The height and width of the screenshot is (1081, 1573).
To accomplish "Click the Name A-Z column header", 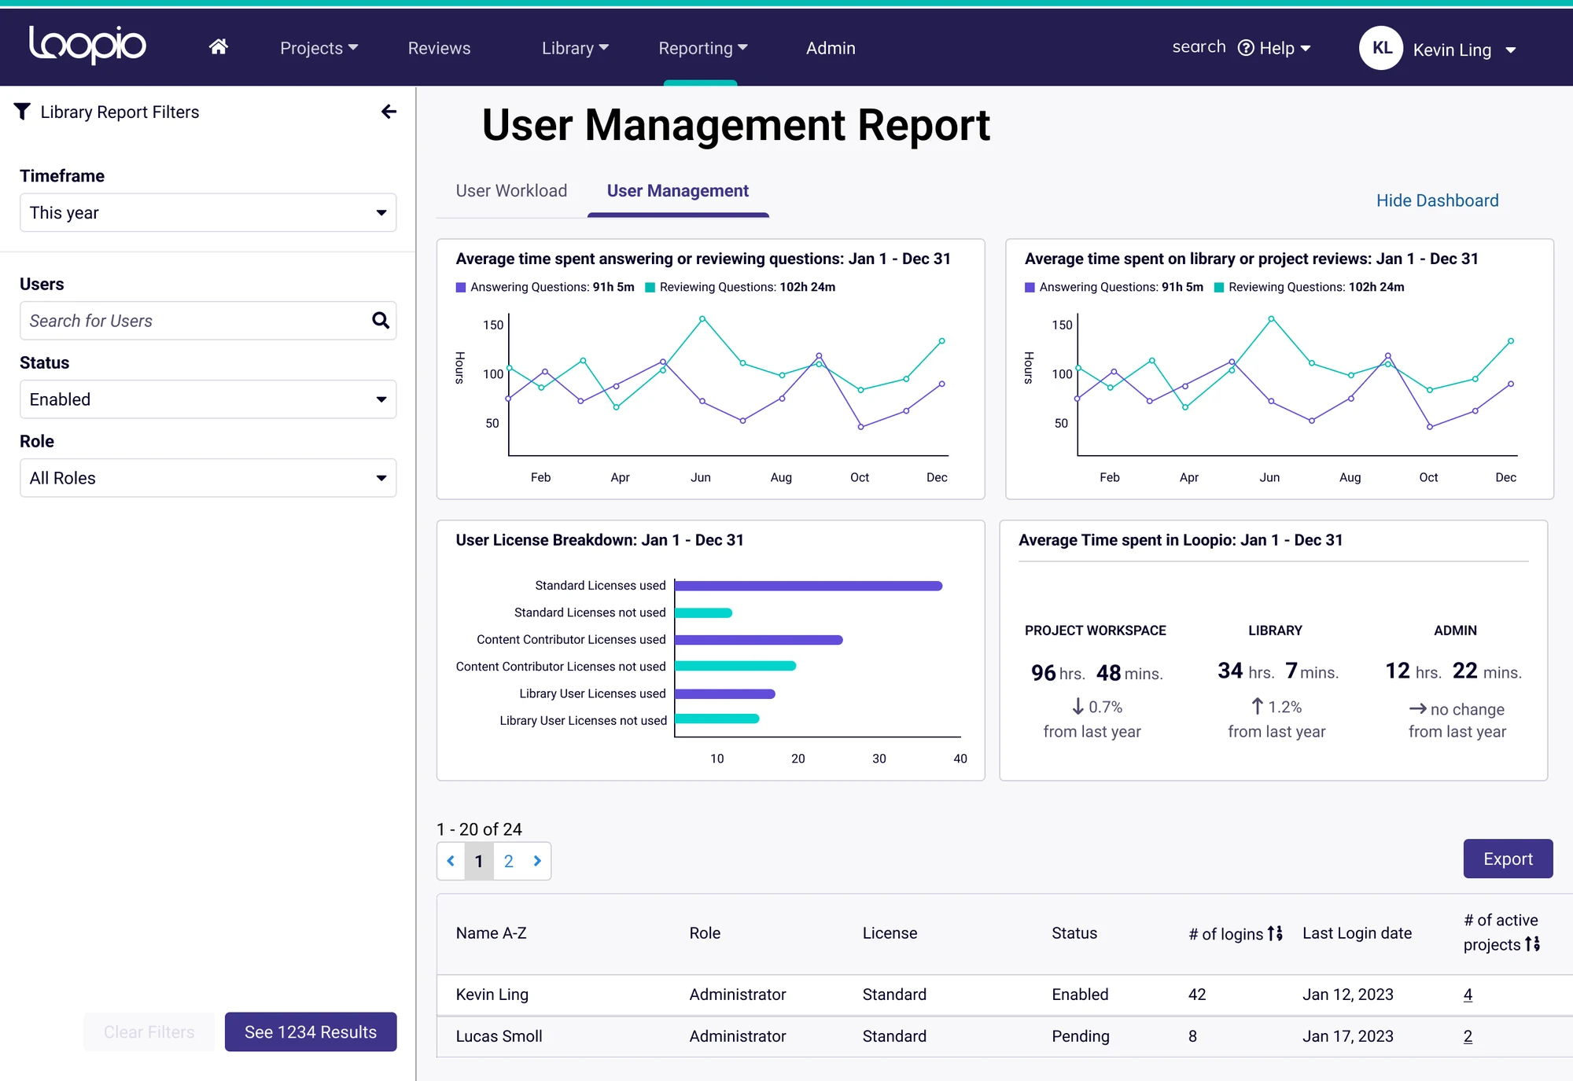I will [x=491, y=933].
